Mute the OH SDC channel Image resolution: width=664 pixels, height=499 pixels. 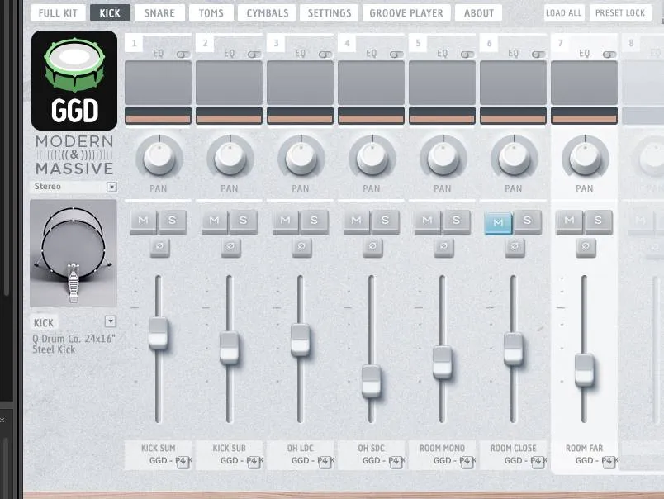(x=357, y=221)
